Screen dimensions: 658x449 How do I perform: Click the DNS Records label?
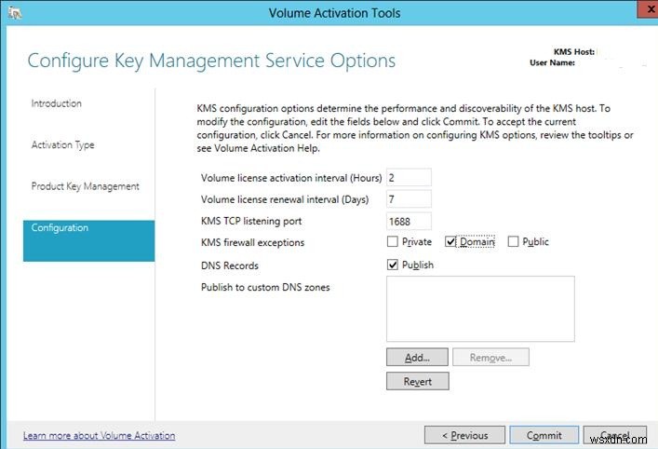(230, 265)
